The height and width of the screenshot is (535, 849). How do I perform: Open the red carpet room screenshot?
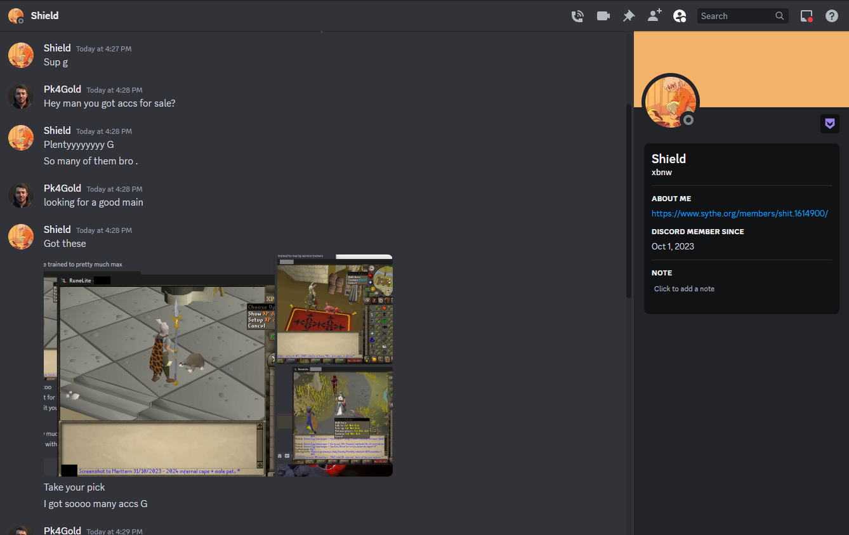pyautogui.click(x=334, y=309)
